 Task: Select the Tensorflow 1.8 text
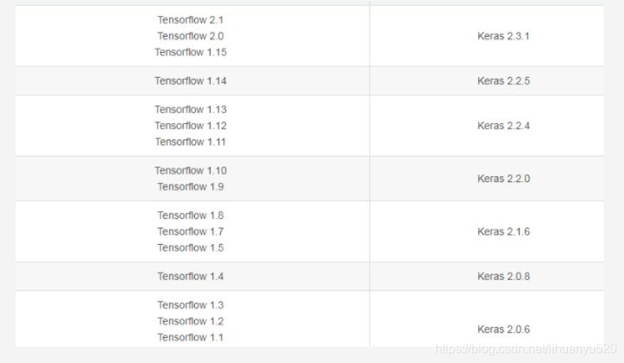(190, 216)
